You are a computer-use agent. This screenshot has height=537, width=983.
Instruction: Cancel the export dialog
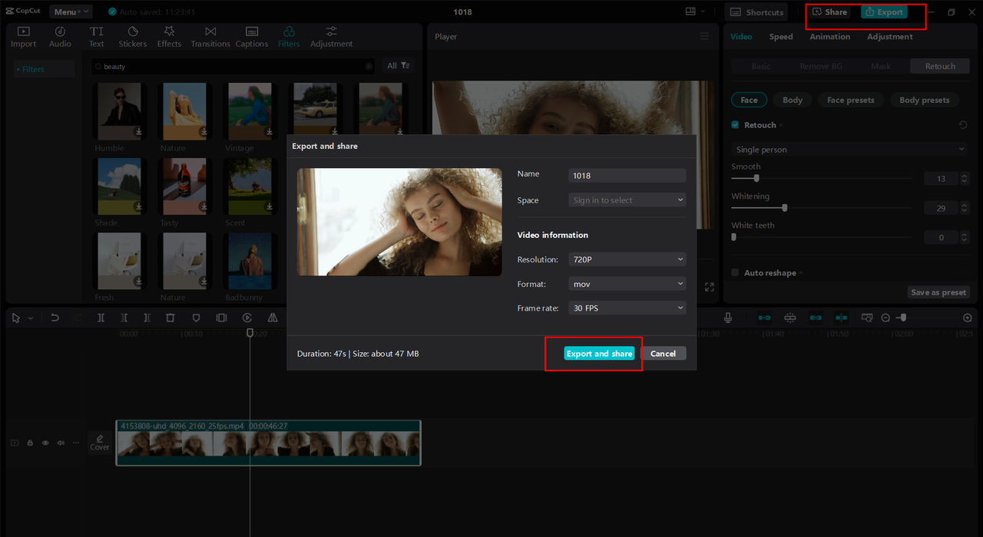click(663, 354)
